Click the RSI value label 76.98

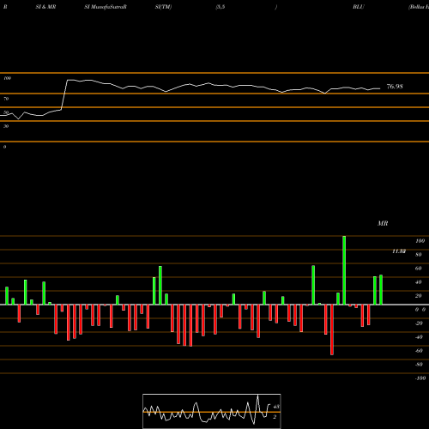pyautogui.click(x=395, y=87)
